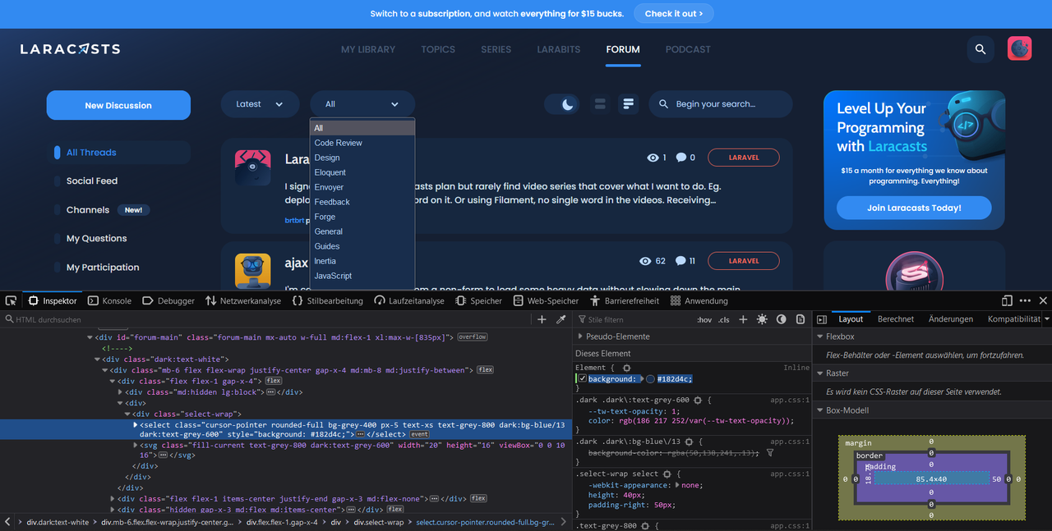The image size is (1052, 531).
Task: Click the app.css:1 source link for .select-wrap select
Action: 790,474
